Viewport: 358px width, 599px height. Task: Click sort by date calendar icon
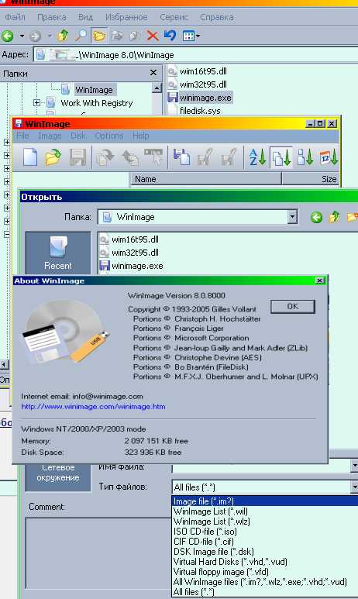(329, 157)
